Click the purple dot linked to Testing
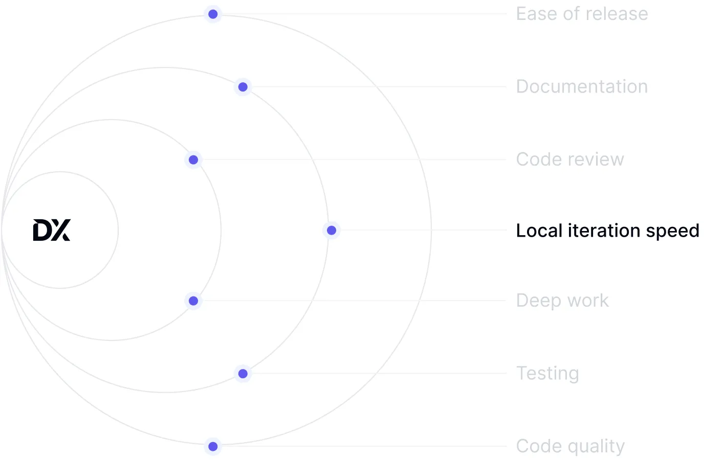The height and width of the screenshot is (460, 724). 243,374
